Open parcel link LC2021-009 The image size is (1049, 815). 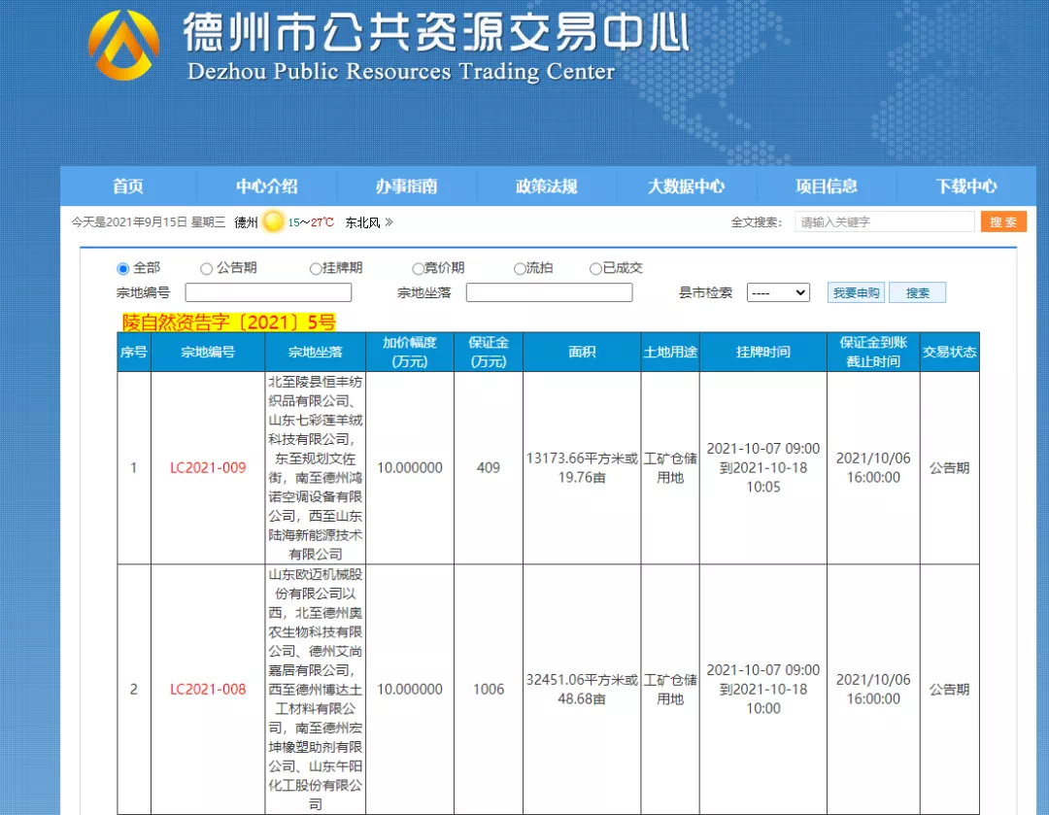(x=208, y=467)
